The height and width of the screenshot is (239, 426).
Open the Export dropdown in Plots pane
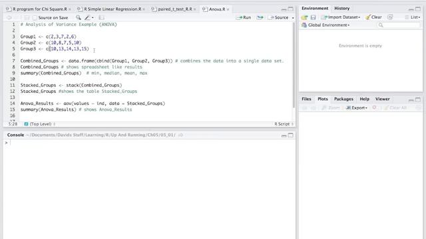tap(357, 108)
